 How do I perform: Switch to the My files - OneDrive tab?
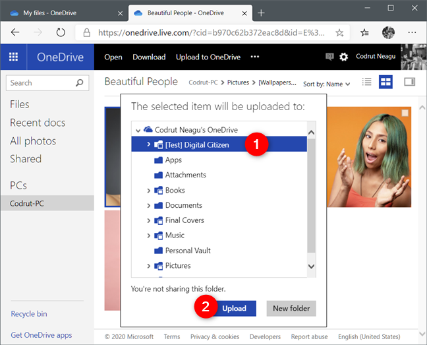pos(65,13)
